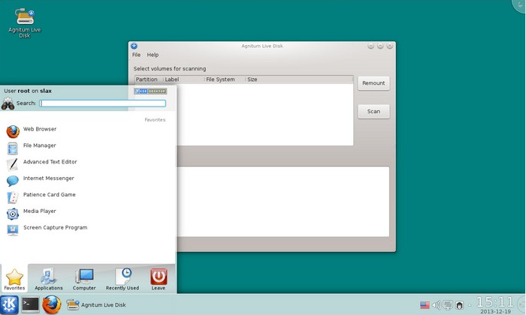Switch to the Computer tab
This screenshot has height=315, width=526.
84,279
